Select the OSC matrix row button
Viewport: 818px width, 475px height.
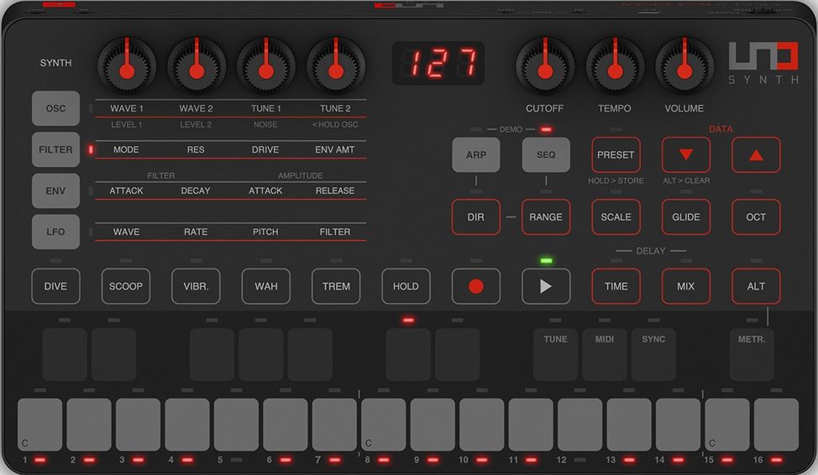pos(55,108)
